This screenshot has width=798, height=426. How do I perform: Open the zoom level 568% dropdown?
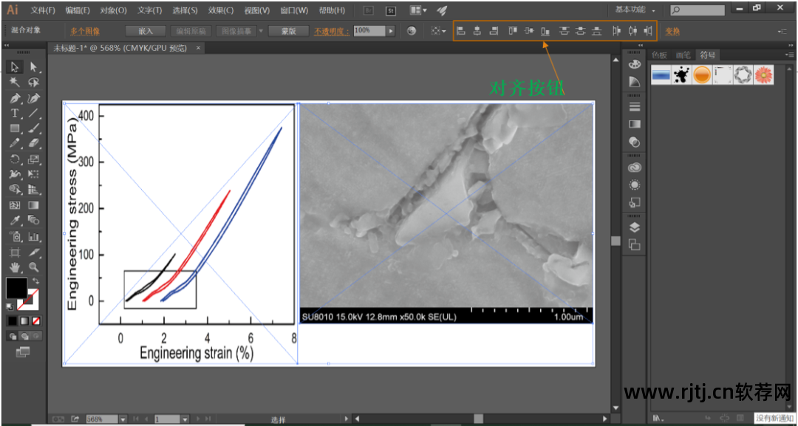click(123, 419)
